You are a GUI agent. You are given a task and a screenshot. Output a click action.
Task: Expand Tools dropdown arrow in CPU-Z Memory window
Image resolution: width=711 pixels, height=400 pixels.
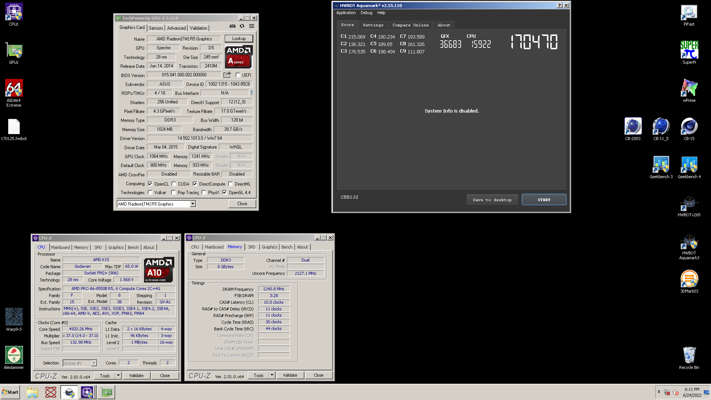(x=272, y=375)
